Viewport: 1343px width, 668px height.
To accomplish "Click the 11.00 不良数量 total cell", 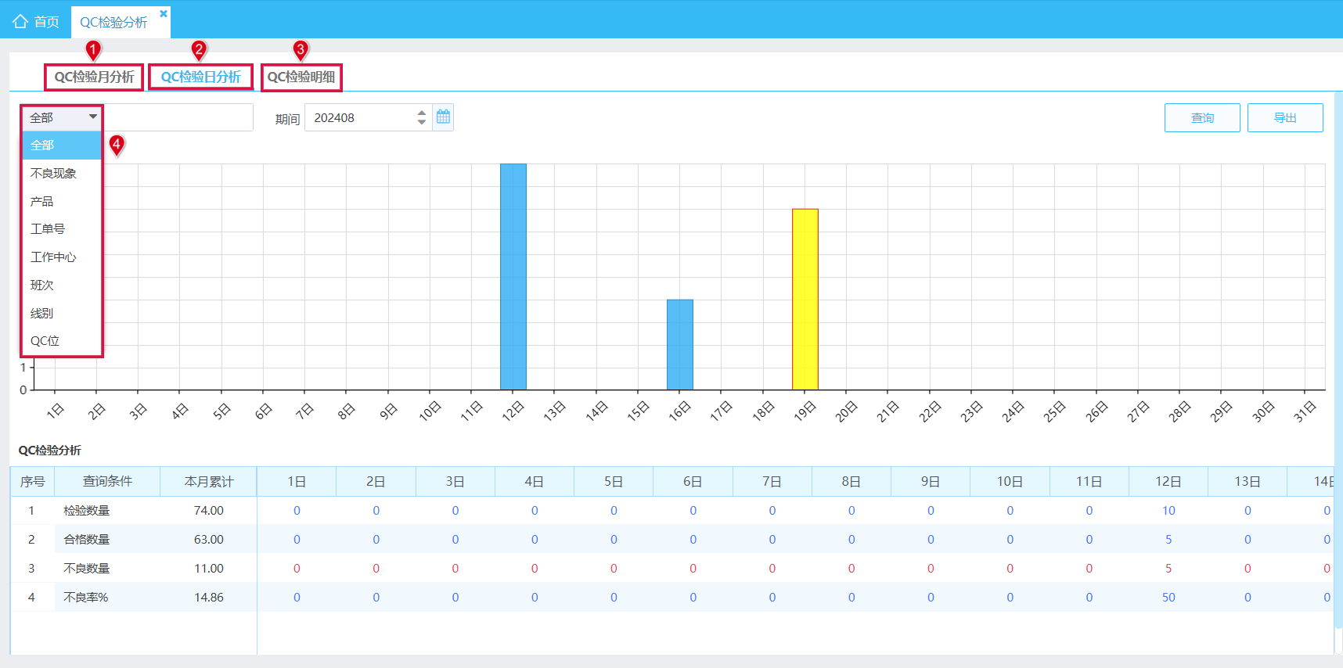I will point(209,569).
